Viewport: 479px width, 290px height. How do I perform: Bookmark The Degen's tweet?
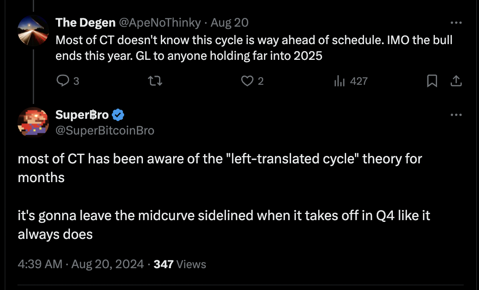pyautogui.click(x=432, y=81)
